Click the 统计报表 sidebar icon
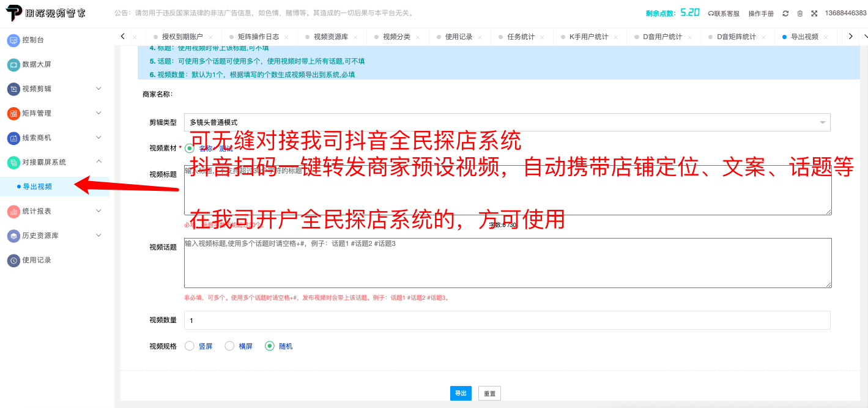Screen dimensions: 868x408 coord(13,211)
